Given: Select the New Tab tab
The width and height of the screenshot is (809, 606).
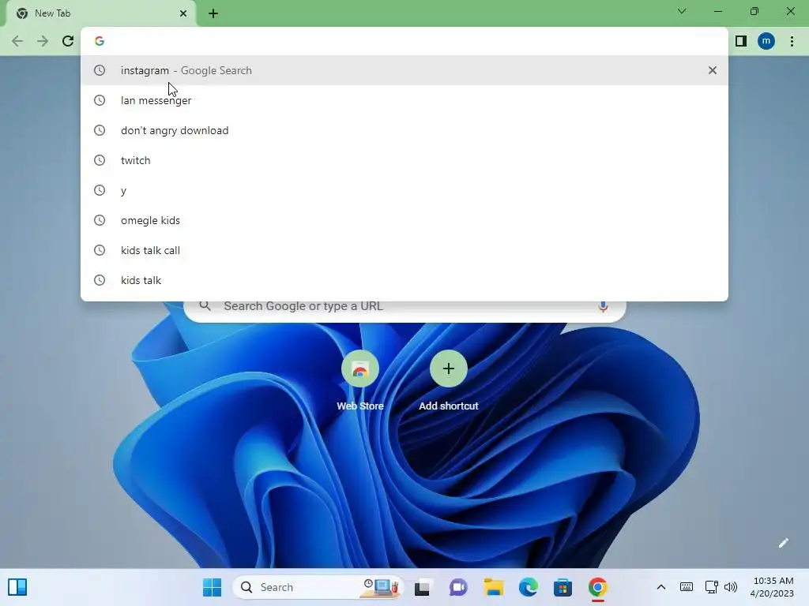Looking at the screenshot, I should 101,13.
